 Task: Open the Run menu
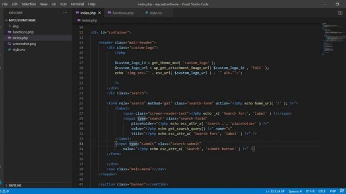point(63,4)
